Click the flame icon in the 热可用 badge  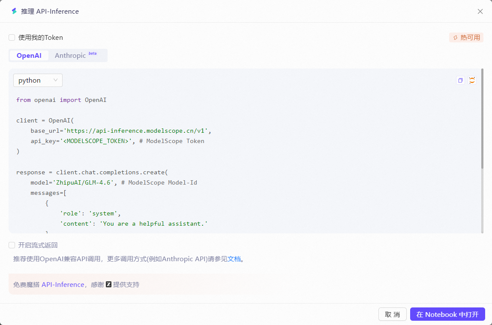click(455, 38)
